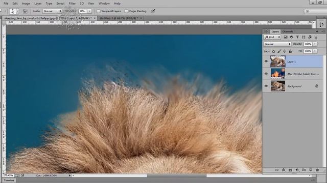This screenshot has height=183, width=327.
Task: Open the Opacity slider dropdown arrow
Action: coord(315,44)
